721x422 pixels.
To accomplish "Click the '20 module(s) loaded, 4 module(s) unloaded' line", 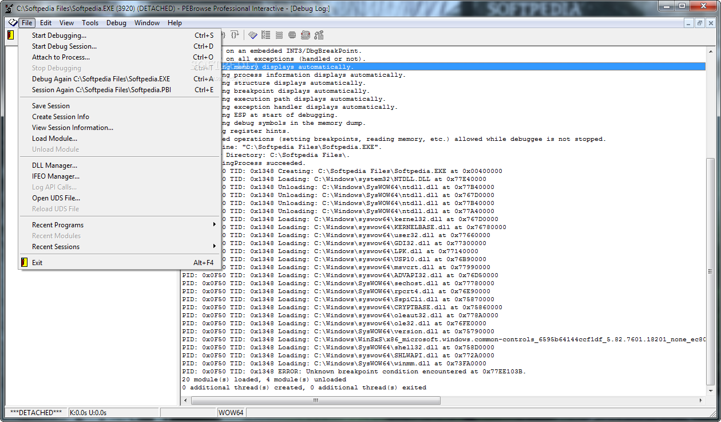I will coord(264,380).
